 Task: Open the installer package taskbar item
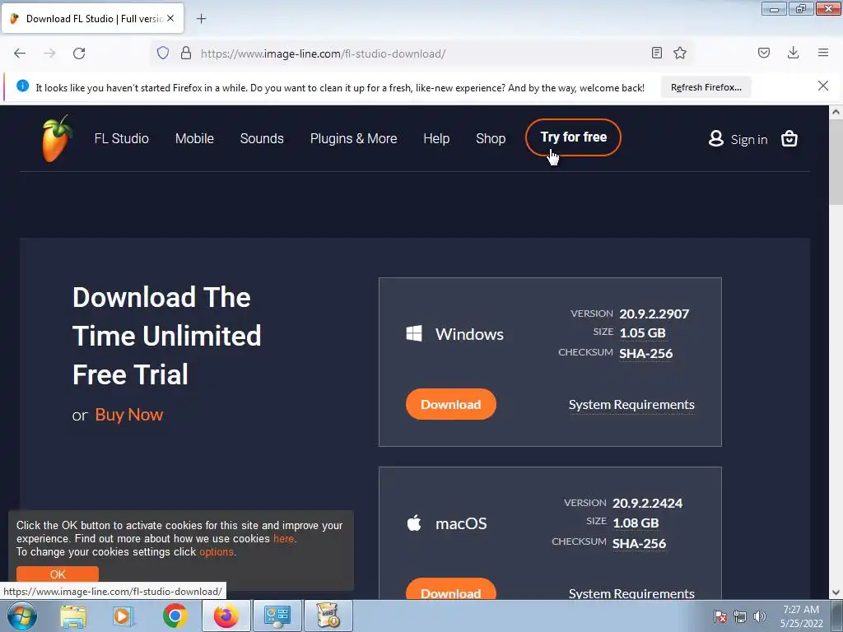[x=328, y=616]
